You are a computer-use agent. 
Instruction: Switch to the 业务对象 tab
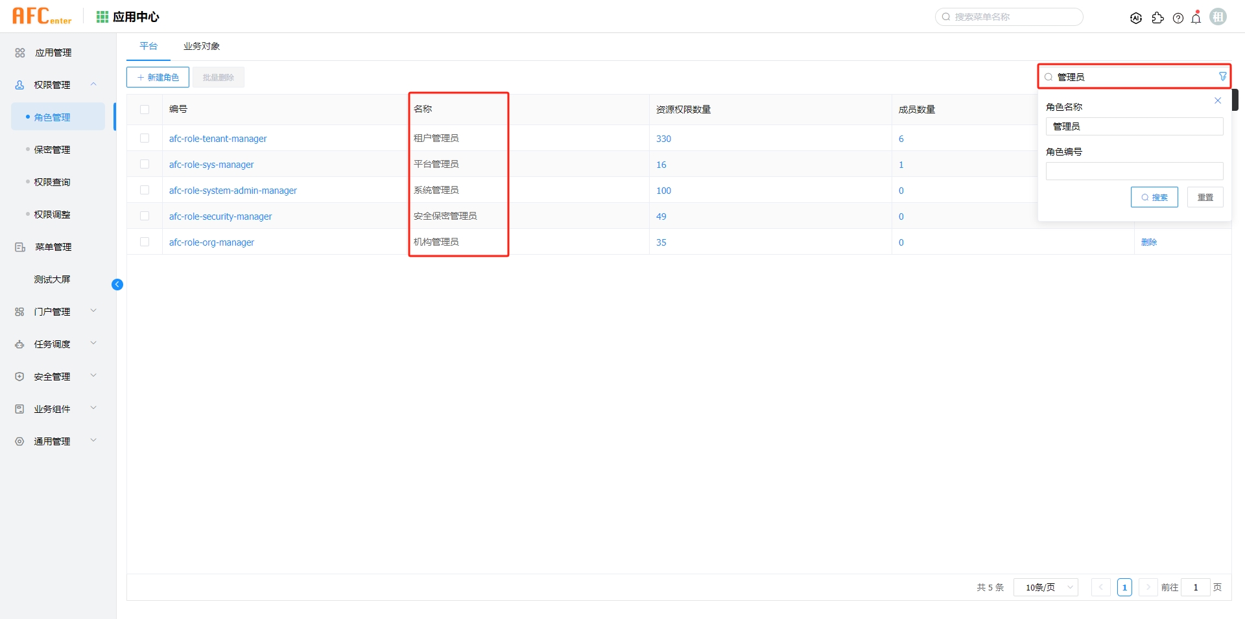pyautogui.click(x=201, y=46)
